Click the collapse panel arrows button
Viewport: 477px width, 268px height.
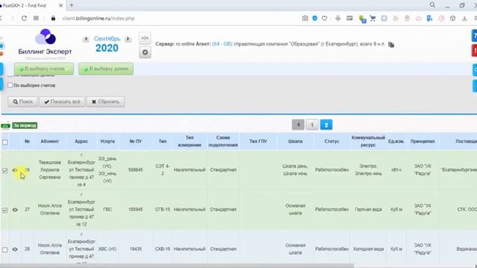click(x=145, y=38)
